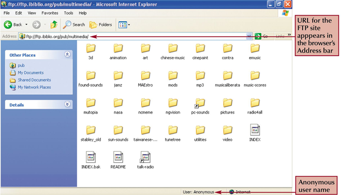The image size is (341, 195).
Task: Select the ngvision folder
Action: tap(173, 106)
